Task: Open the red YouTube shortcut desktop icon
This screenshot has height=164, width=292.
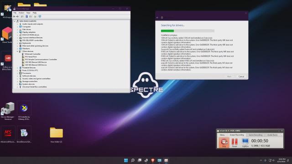Action: click(8, 61)
